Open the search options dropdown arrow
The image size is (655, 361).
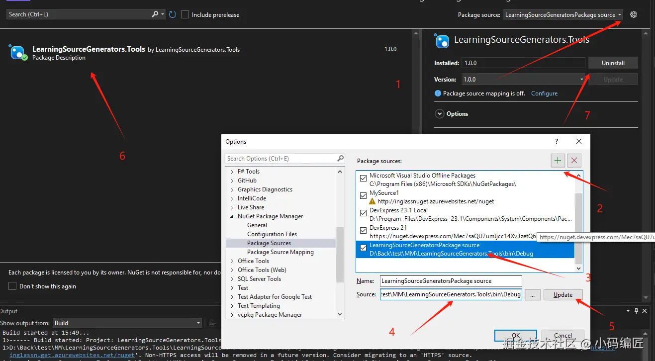pyautogui.click(x=163, y=14)
